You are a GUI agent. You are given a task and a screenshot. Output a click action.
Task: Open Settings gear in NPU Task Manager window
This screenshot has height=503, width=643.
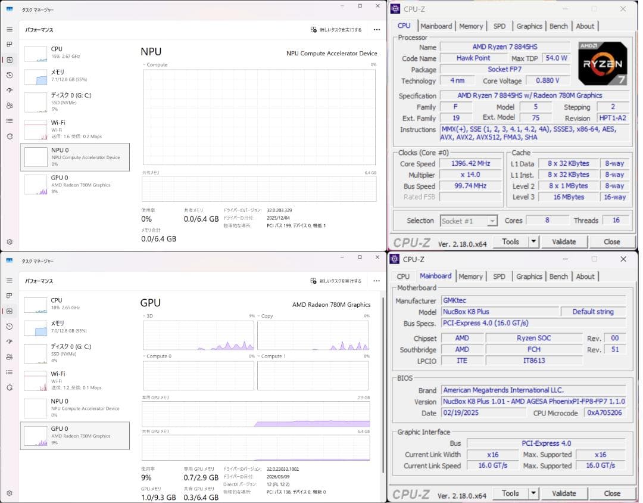pos(10,242)
